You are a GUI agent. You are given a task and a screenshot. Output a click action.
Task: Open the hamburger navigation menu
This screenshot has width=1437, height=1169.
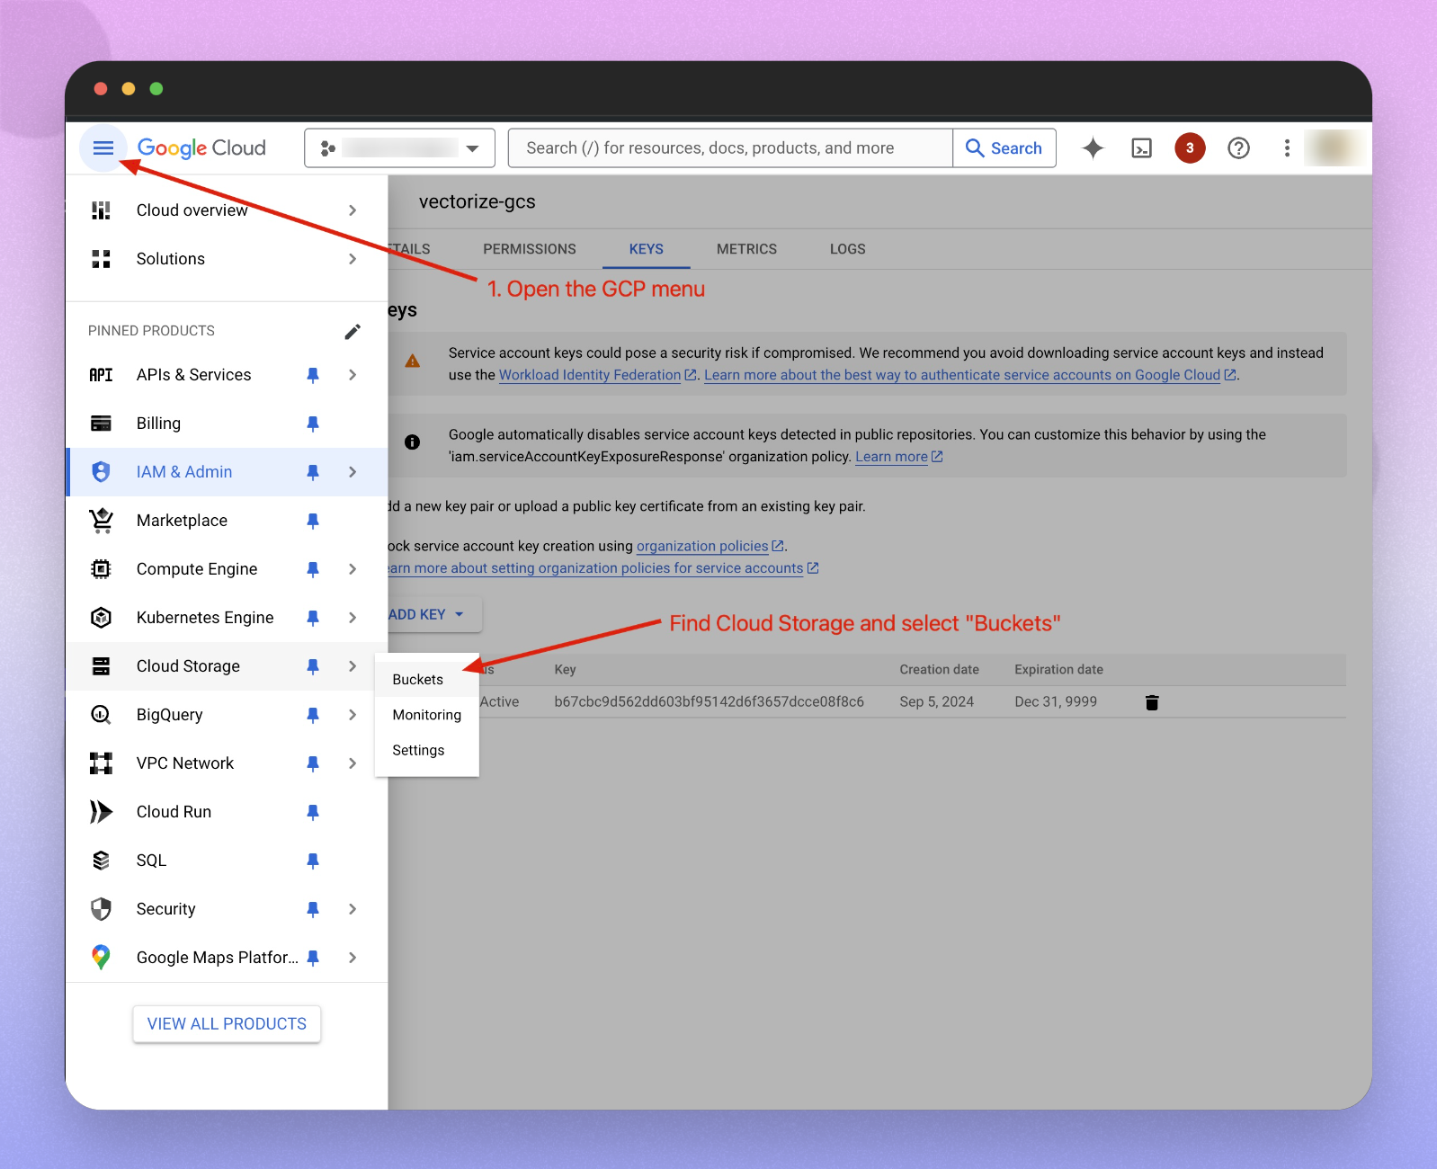(x=103, y=148)
